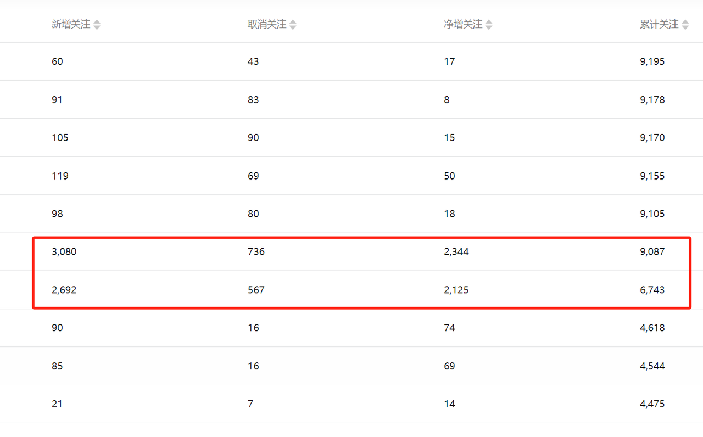Click the 累计关注 column header text
This screenshot has height=437, width=703.
click(659, 24)
